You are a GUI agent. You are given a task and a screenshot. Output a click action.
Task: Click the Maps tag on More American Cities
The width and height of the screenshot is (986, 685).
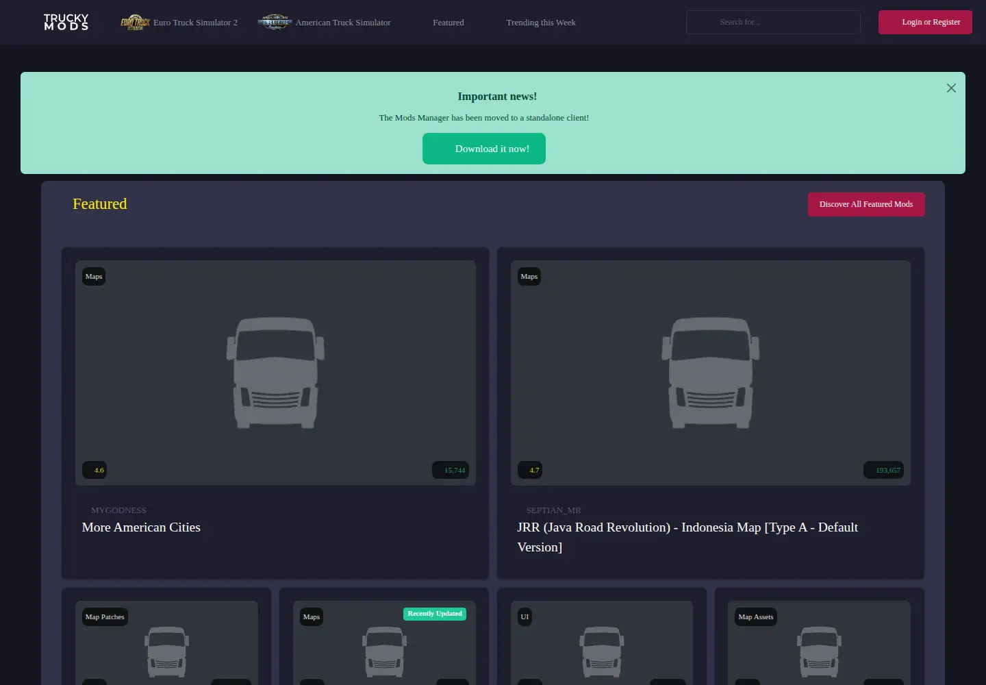click(x=94, y=277)
